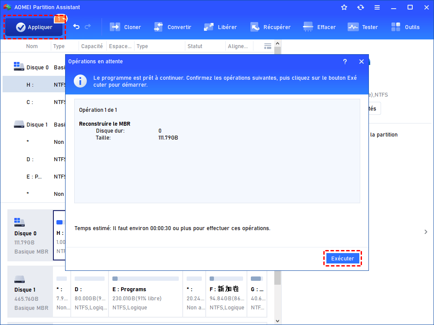The width and height of the screenshot is (434, 325).
Task: Select the 20.24... unallocated block
Action: (x=194, y=294)
